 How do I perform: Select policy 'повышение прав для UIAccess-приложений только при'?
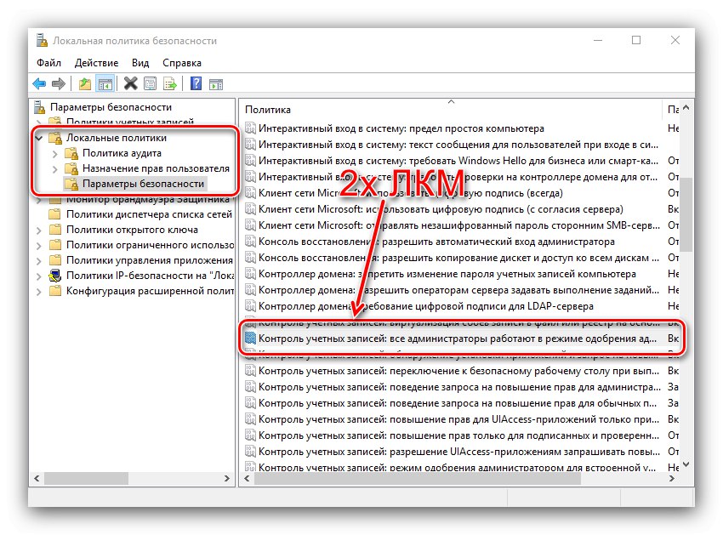click(x=458, y=418)
